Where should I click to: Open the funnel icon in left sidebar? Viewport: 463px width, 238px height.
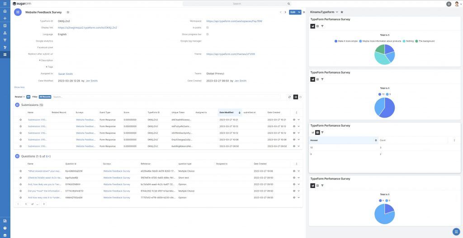click(5, 40)
